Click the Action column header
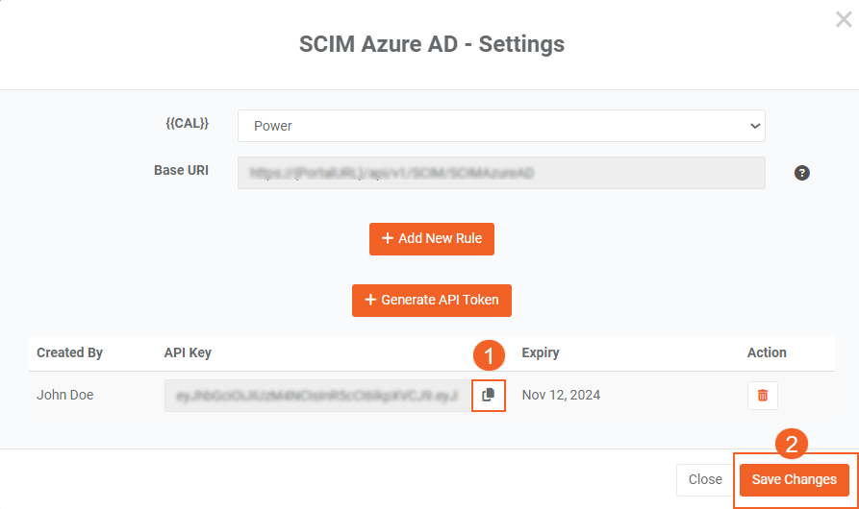This screenshot has height=509, width=859. tap(767, 352)
